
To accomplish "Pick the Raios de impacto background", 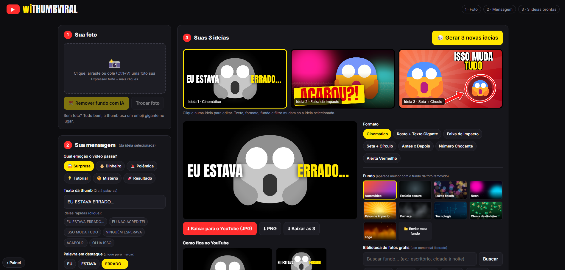I will point(380,211).
